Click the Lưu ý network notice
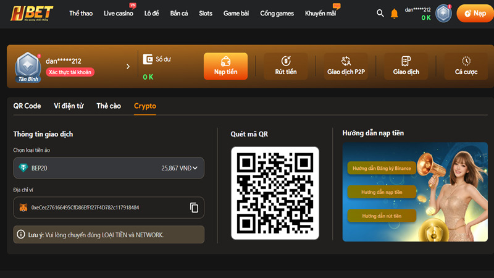Image resolution: width=494 pixels, height=278 pixels. pos(109,235)
